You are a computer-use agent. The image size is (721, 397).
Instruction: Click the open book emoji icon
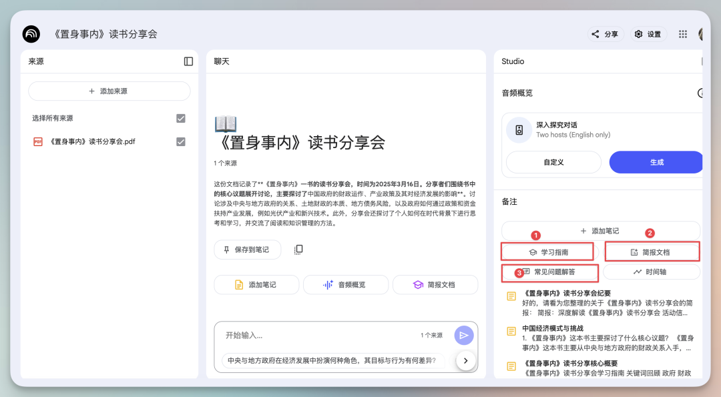click(226, 123)
